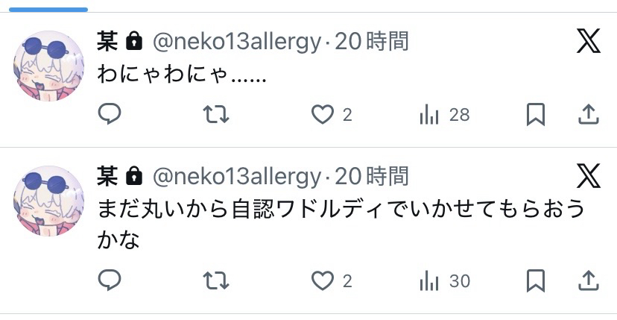The image size is (617, 320).
Task: Share the わにゃわにゃ tweet
Action: pyautogui.click(x=589, y=114)
